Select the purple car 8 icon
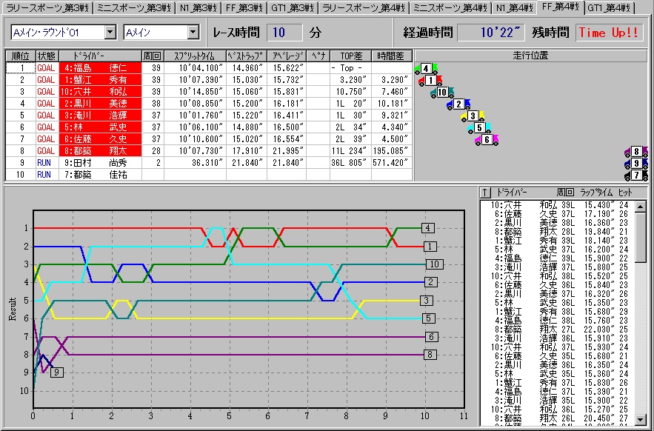The height and width of the screenshot is (431, 654). coord(635,152)
